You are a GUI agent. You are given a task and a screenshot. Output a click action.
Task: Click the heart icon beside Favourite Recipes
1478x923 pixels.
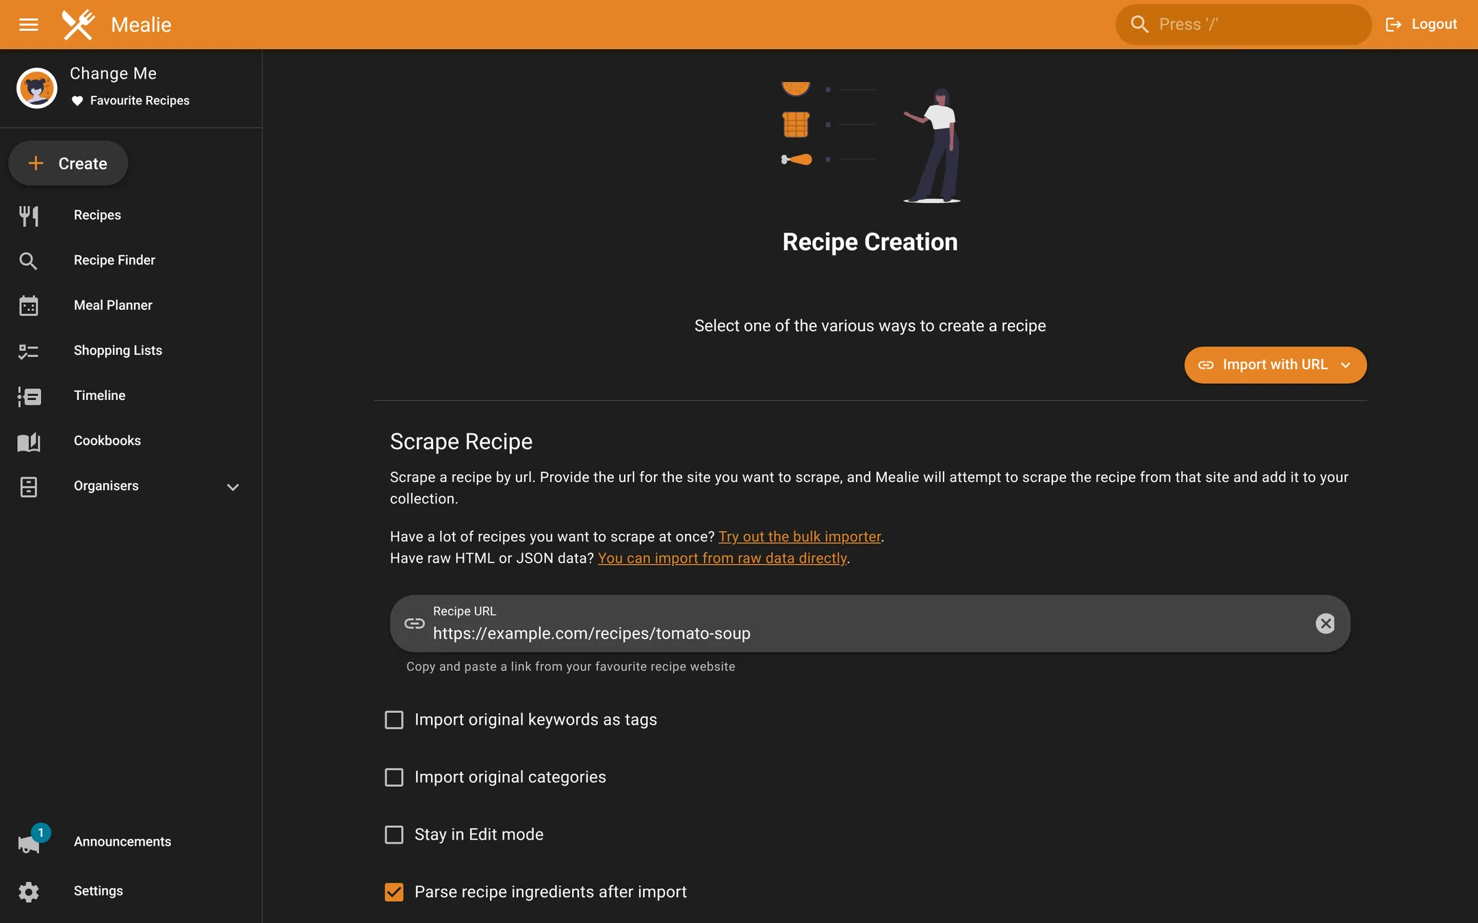click(77, 101)
